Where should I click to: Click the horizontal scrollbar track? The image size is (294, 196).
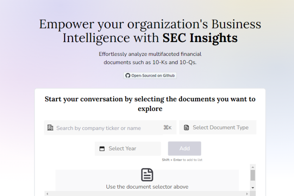coord(147,194)
